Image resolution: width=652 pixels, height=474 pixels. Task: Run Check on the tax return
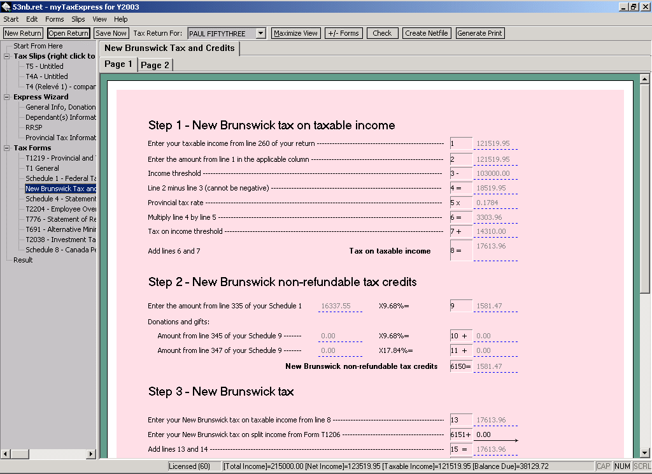click(x=382, y=33)
